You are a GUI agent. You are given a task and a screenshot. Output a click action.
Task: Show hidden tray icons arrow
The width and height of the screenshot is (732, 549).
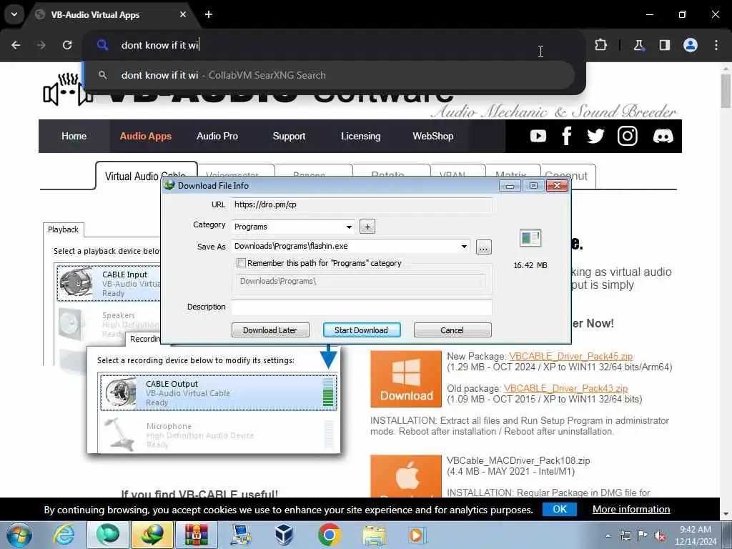[608, 536]
